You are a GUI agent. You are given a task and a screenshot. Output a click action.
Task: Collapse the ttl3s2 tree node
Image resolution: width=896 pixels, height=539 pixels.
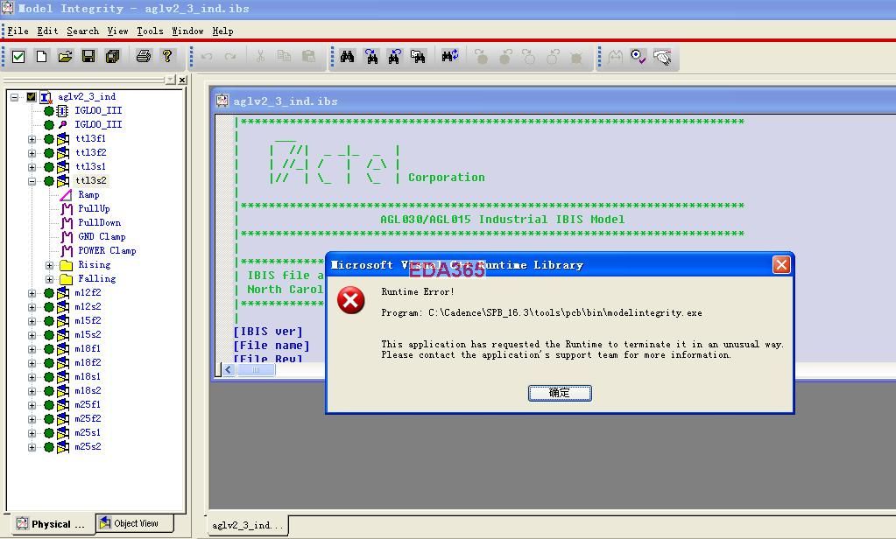tap(32, 181)
